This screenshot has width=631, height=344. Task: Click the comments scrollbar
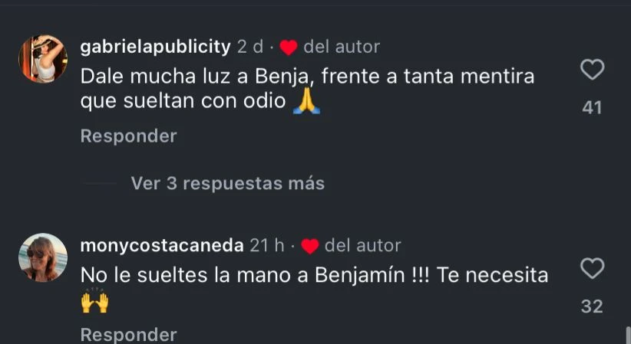point(627,335)
